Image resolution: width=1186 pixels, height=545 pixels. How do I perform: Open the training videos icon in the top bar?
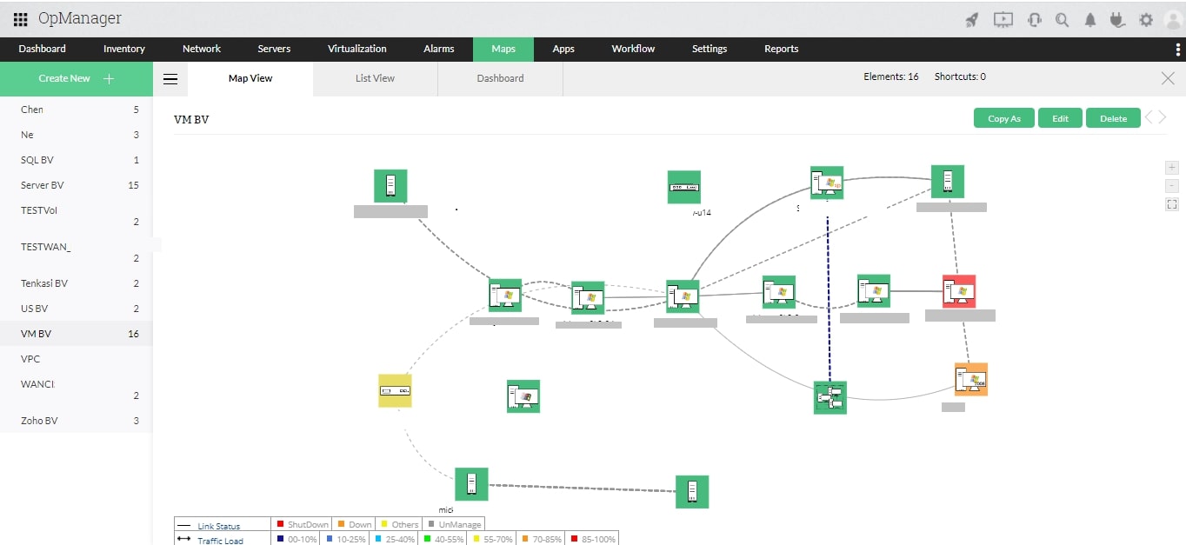[1003, 19]
